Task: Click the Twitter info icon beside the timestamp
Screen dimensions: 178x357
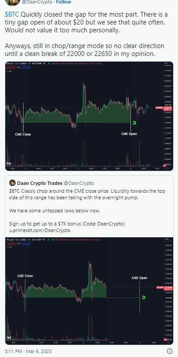Action: [x=170, y=351]
